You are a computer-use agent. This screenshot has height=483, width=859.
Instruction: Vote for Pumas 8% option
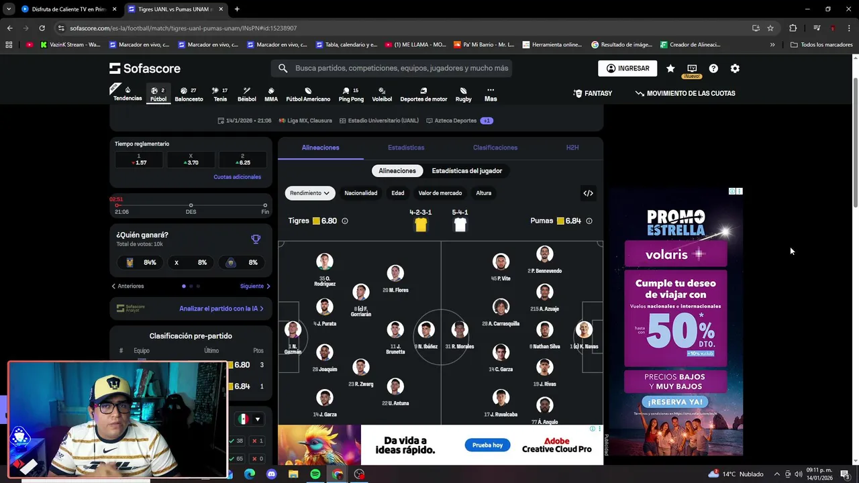point(243,262)
